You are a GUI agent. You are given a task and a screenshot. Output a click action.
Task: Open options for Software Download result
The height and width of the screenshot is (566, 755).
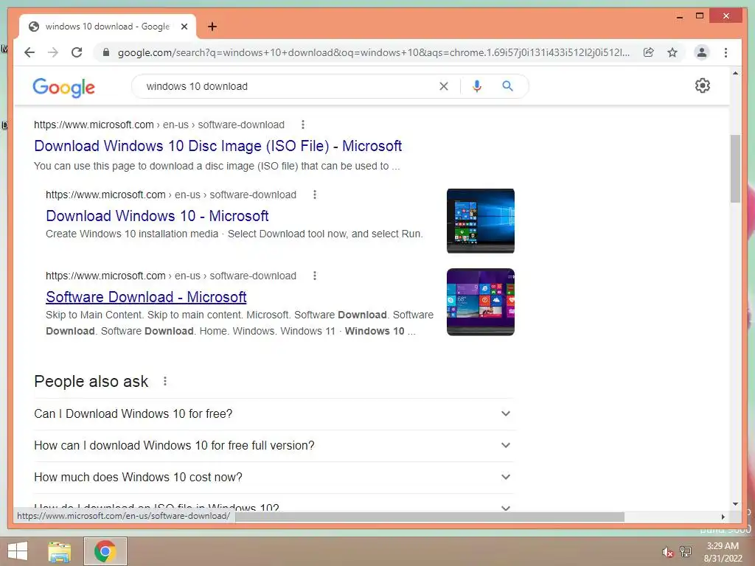tap(314, 276)
